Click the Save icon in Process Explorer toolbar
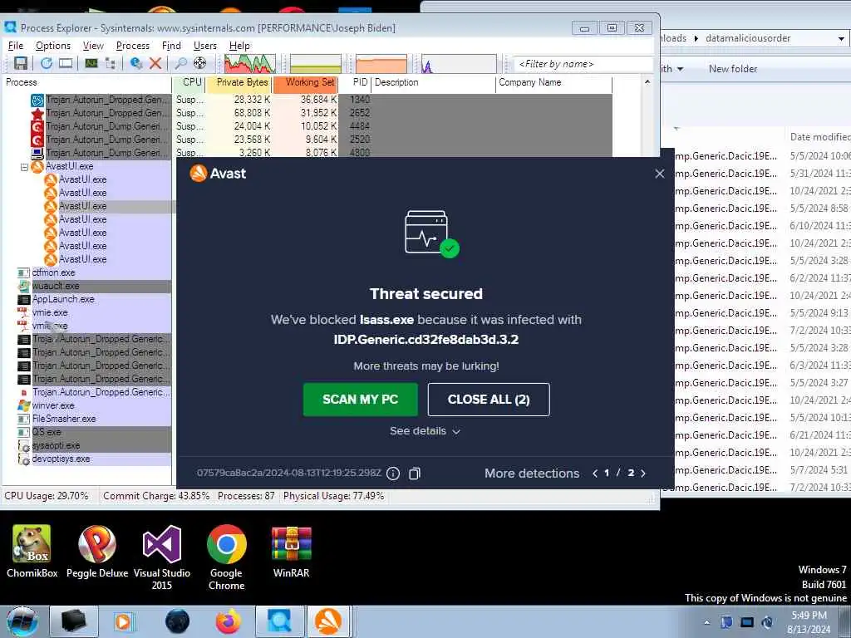The height and width of the screenshot is (638, 851). (x=21, y=63)
